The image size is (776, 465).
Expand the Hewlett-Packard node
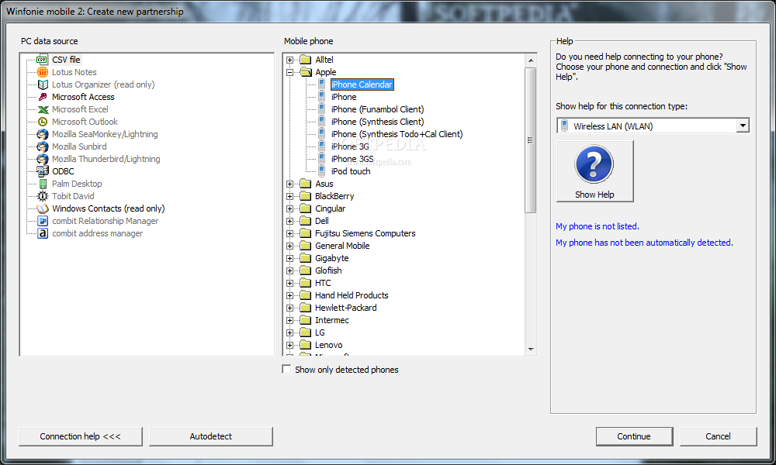tap(290, 308)
